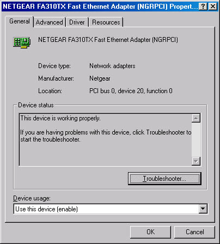Image resolution: width=220 pixels, height=244 pixels.
Task: Click the Network adapters device type text
Action: [x=112, y=66]
